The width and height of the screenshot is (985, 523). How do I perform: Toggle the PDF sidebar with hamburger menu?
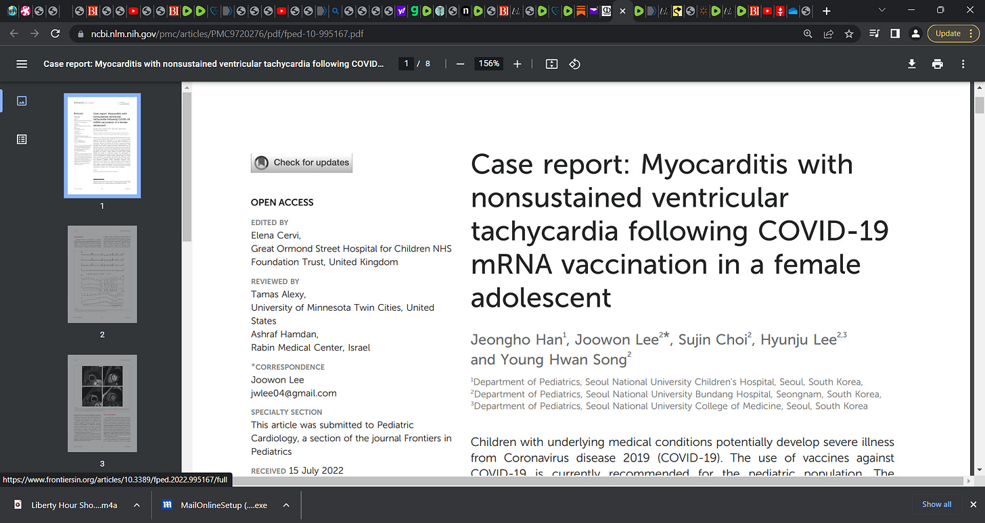(x=22, y=64)
